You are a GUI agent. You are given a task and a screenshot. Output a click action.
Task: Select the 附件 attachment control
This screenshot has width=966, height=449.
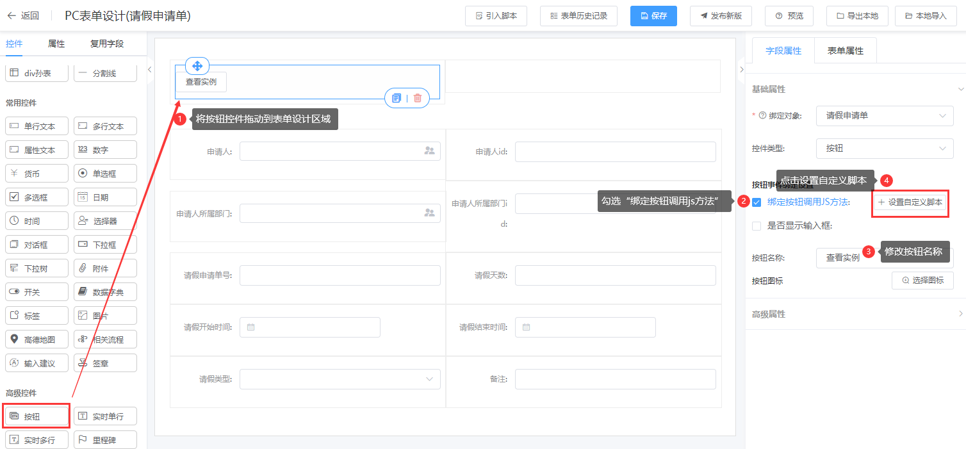(x=105, y=268)
